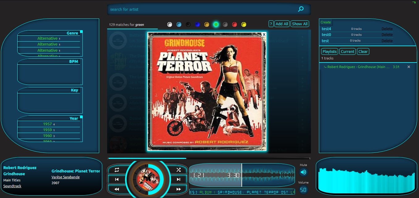Image resolution: width=419 pixels, height=198 pixels.
Task: Select the dark blue color swatch
Action: 197,24
